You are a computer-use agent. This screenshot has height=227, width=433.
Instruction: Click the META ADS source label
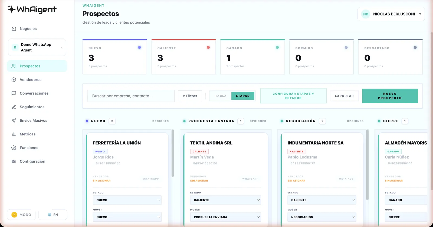tap(346, 179)
